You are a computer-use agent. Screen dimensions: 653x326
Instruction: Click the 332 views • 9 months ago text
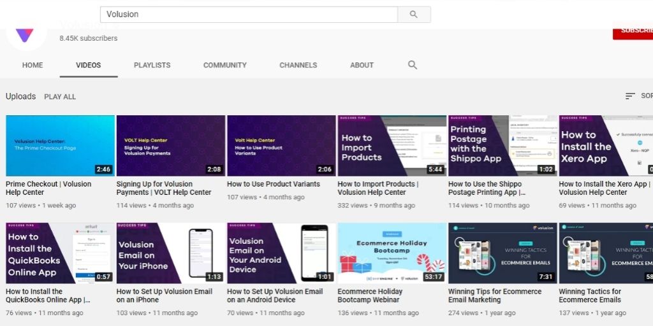coord(376,206)
